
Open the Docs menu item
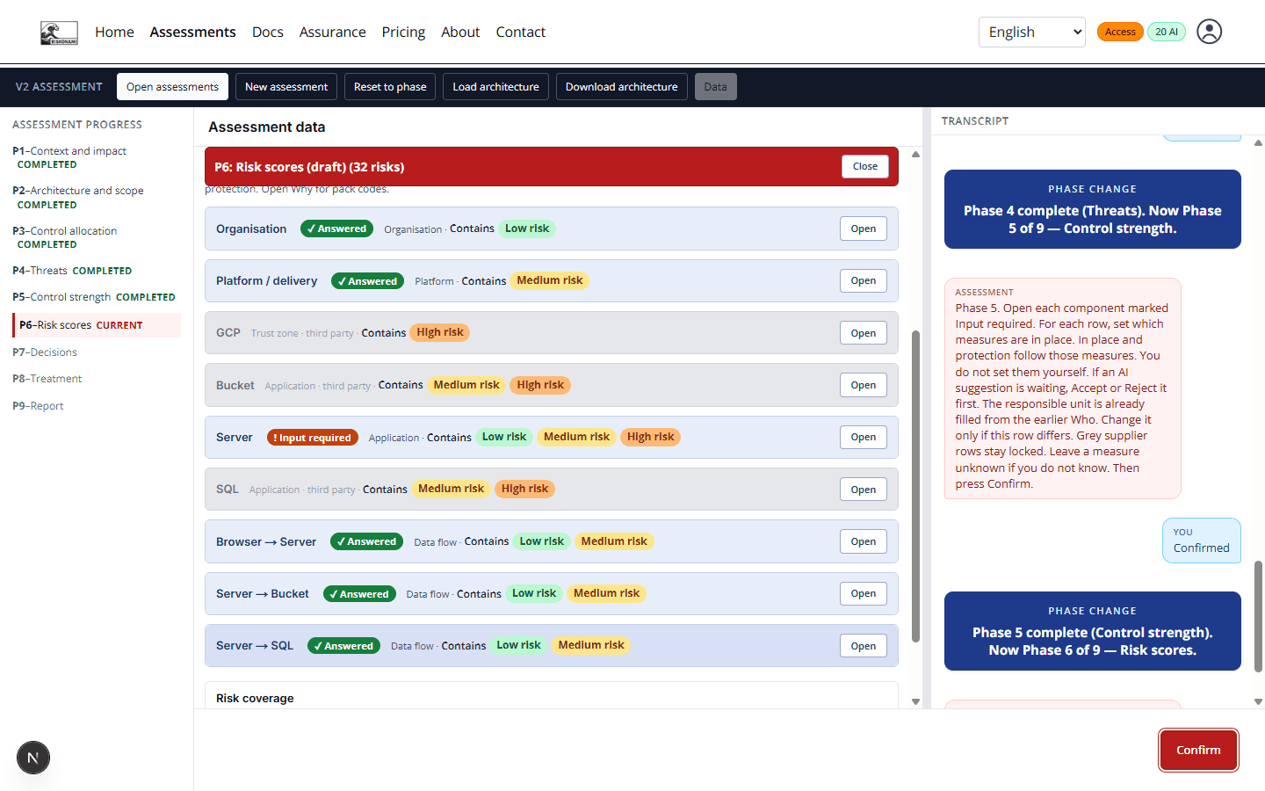tap(268, 33)
